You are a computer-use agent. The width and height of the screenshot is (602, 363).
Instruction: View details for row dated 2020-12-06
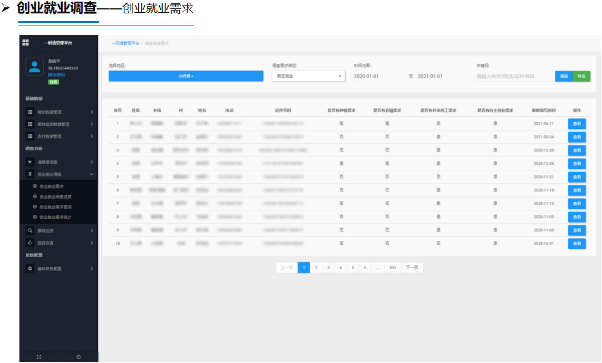click(576, 164)
